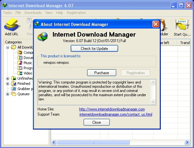Collapse the All Downloads tree node
The image size is (194, 148).
click(7, 47)
